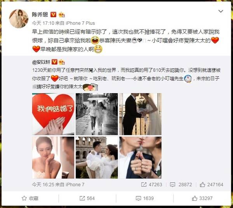Click the membership crown badge beside 安以轩
The height and width of the screenshot is (208, 233).
click(x=62, y=62)
